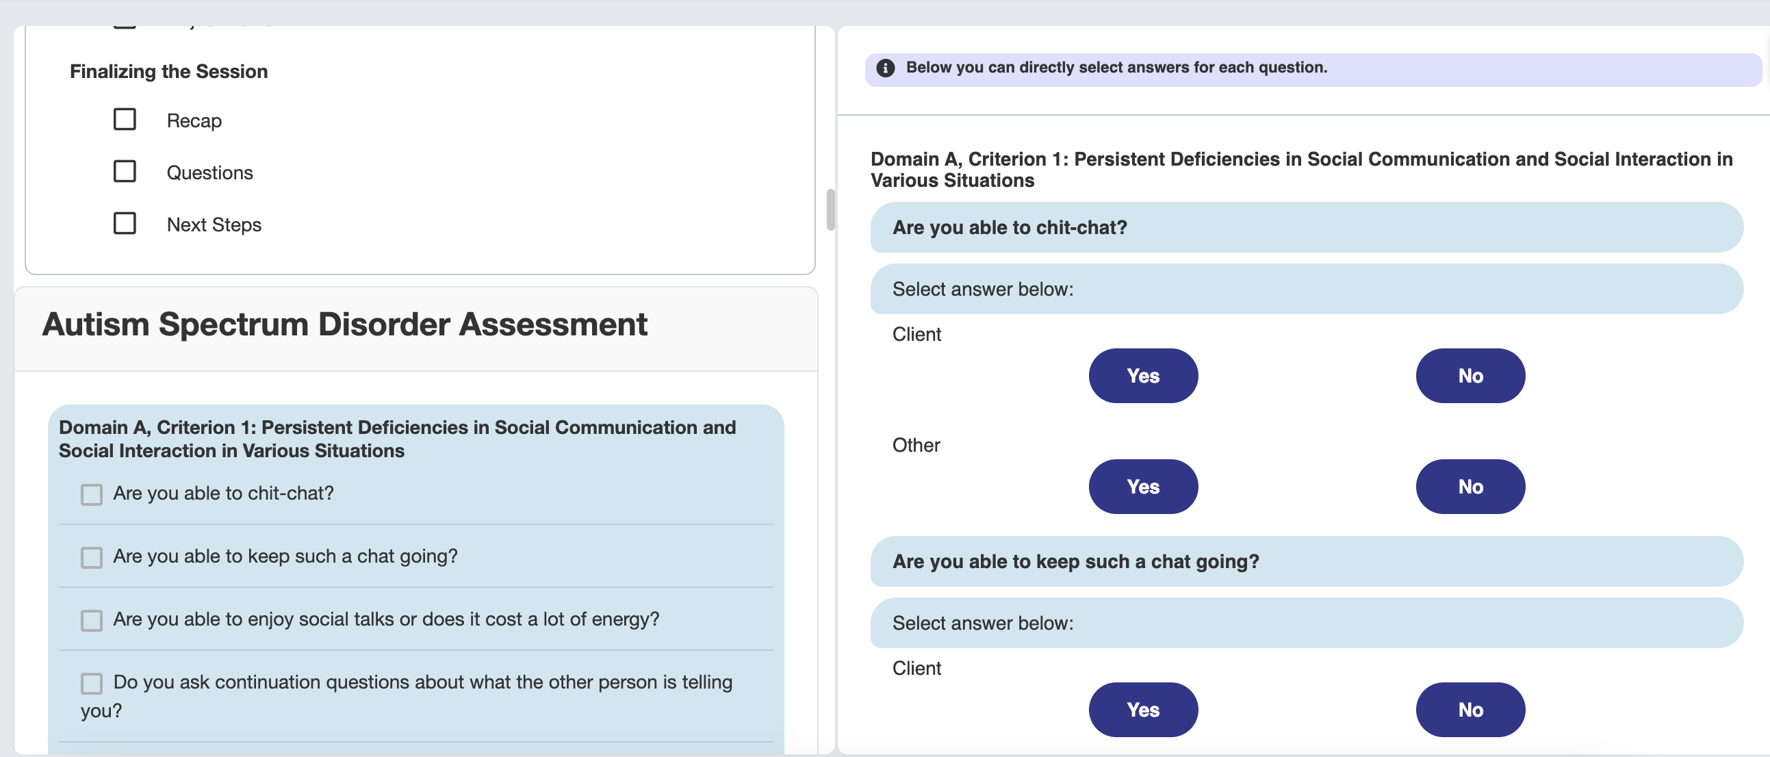1770x757 pixels.
Task: Check the Questions checkbox
Action: pos(125,171)
